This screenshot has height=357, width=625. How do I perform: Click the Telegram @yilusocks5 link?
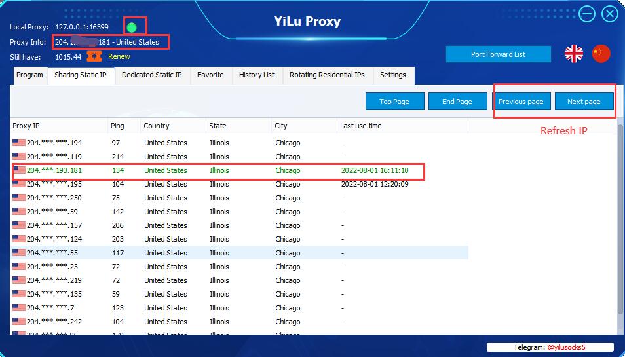coord(567,347)
